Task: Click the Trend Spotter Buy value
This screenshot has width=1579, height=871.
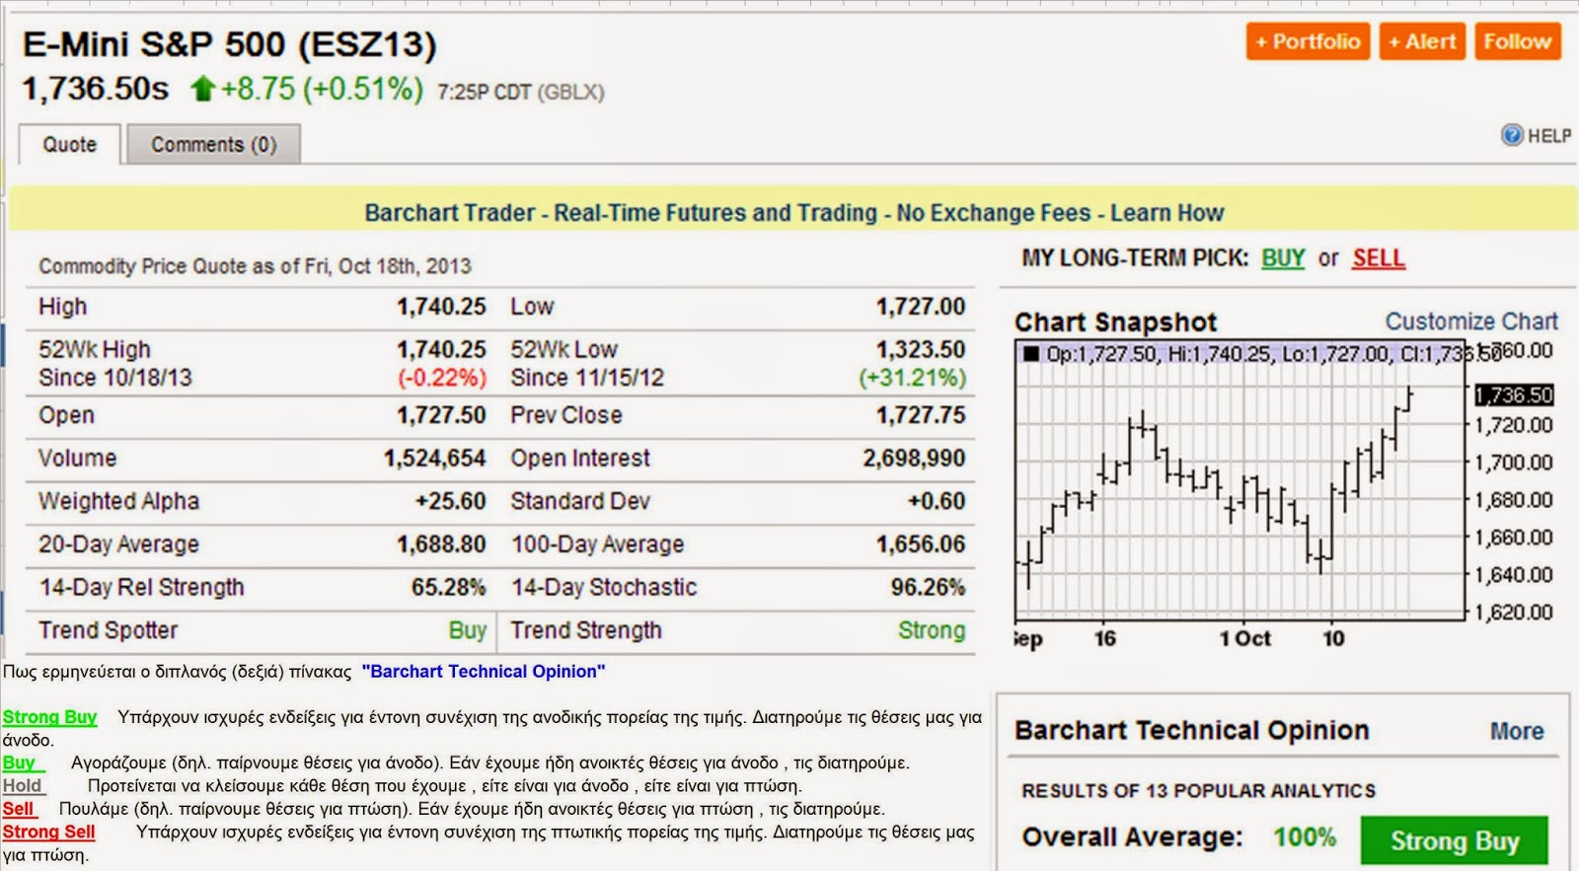Action: [468, 630]
